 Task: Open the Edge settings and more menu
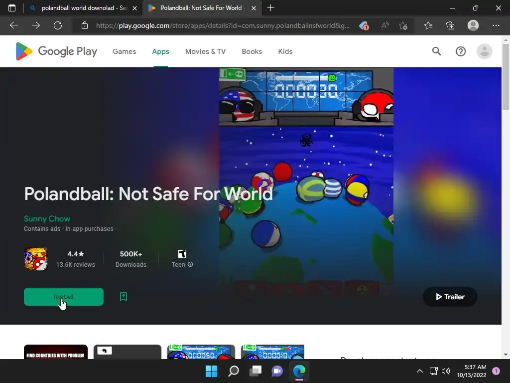point(496,25)
